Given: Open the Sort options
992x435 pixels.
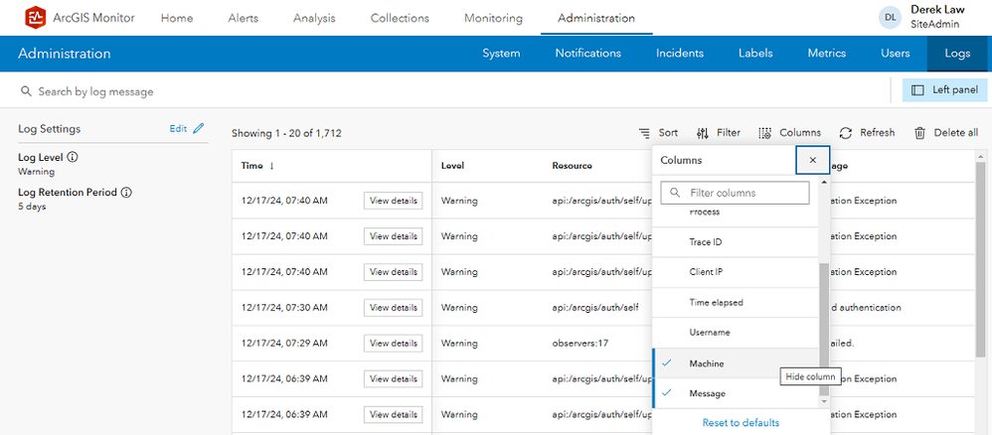Looking at the screenshot, I should click(658, 133).
